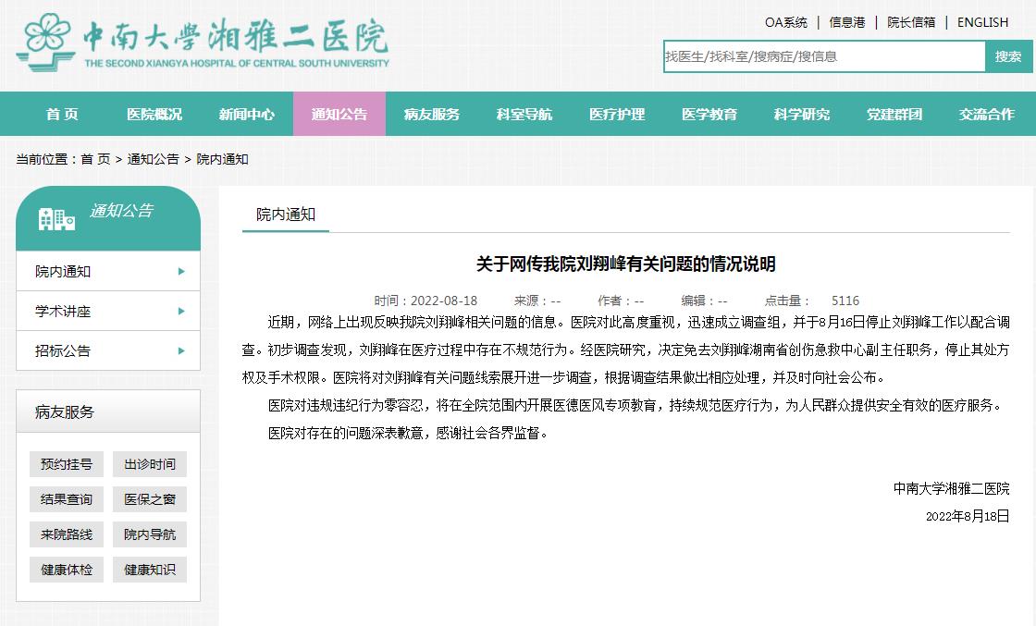Open the 新闻中心 navigation menu

point(247,115)
